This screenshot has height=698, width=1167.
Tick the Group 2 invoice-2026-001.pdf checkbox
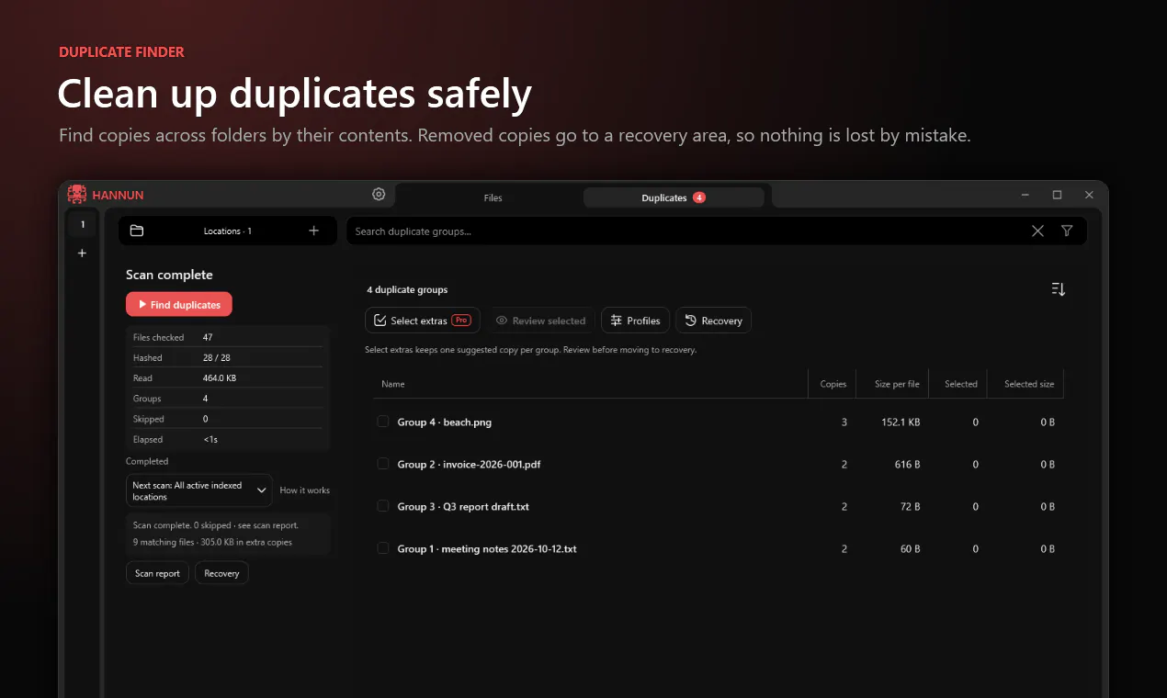[x=383, y=464]
